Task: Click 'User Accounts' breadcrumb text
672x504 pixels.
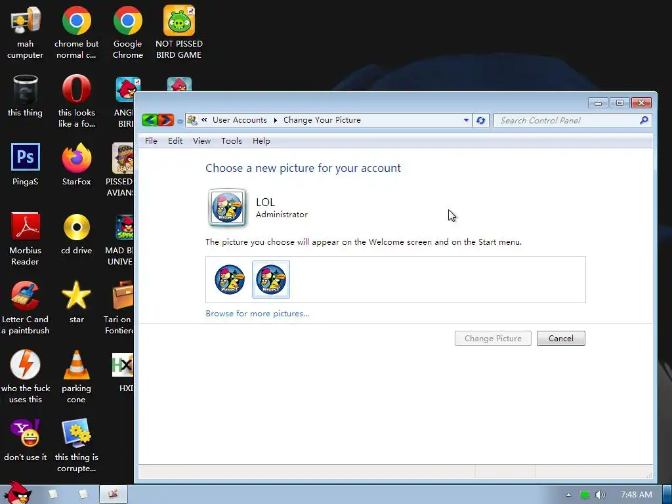Action: click(x=240, y=120)
